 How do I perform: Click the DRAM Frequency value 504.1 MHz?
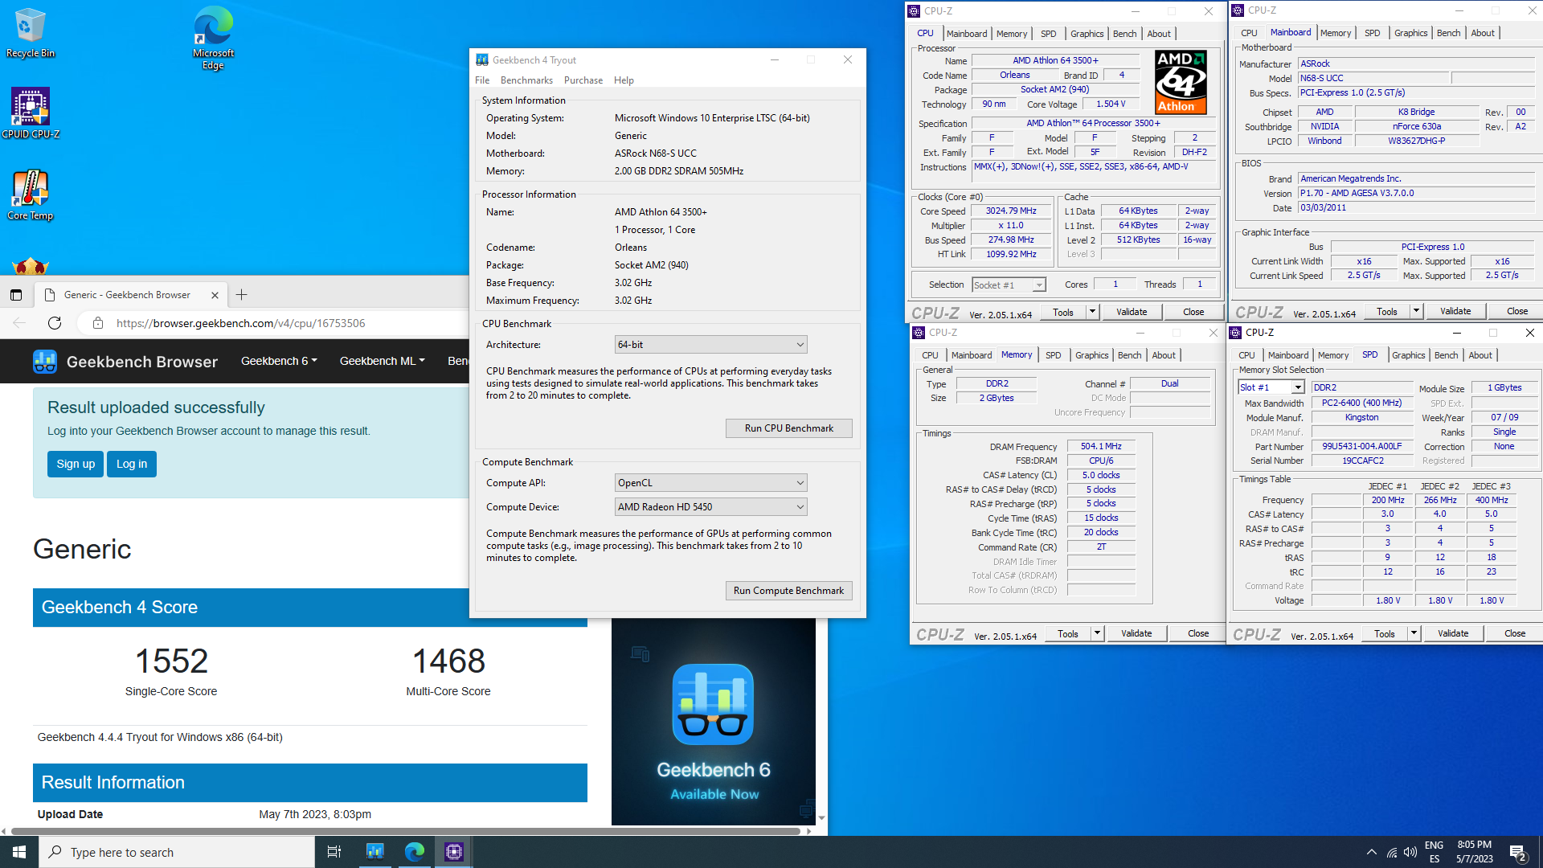coord(1101,447)
